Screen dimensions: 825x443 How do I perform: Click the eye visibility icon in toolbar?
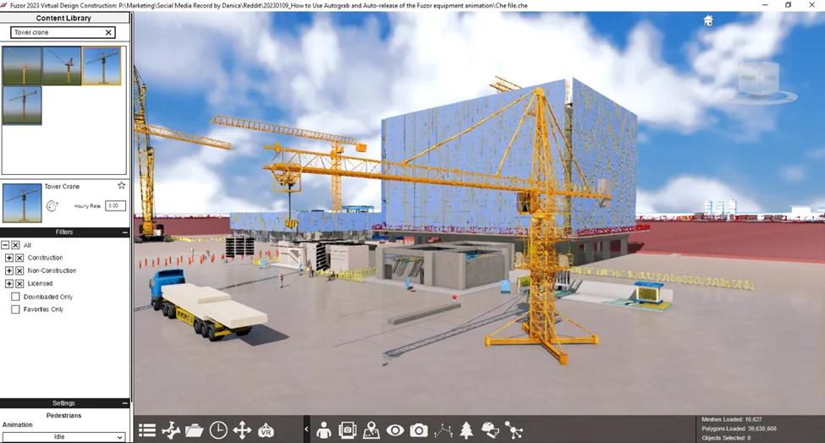(x=395, y=430)
